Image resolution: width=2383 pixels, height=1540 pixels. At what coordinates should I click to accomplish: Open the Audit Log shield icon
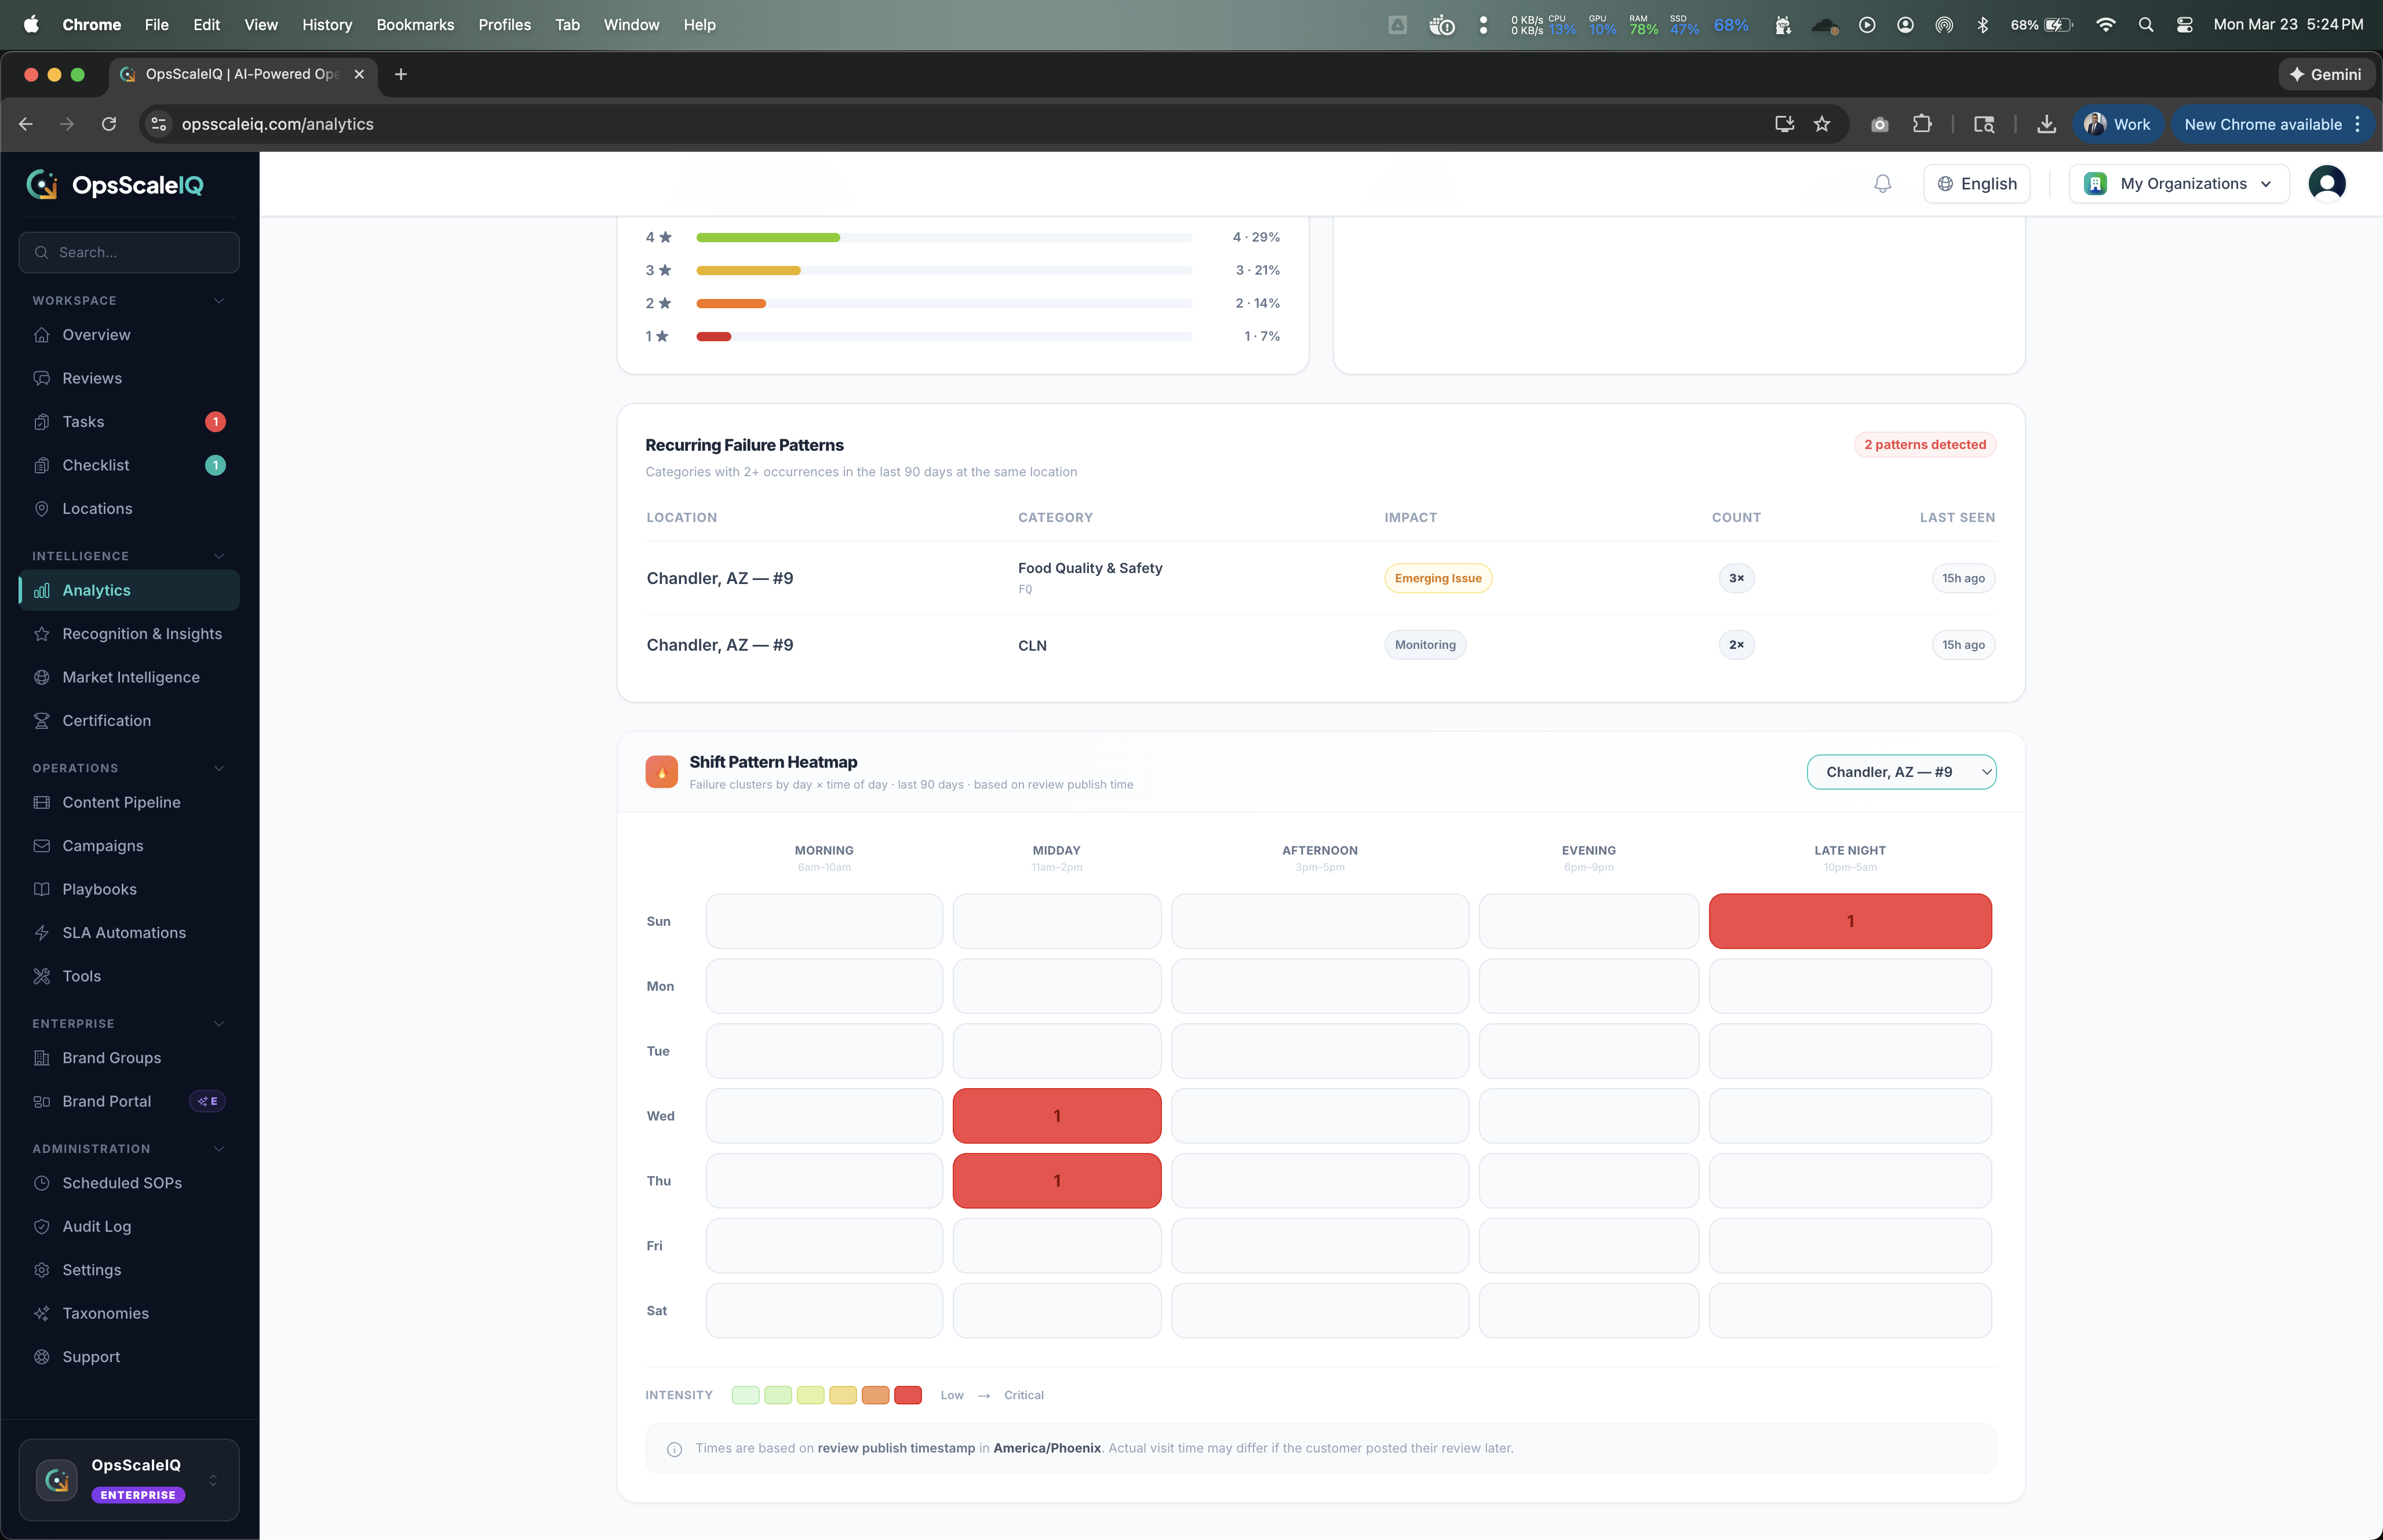point(42,1227)
